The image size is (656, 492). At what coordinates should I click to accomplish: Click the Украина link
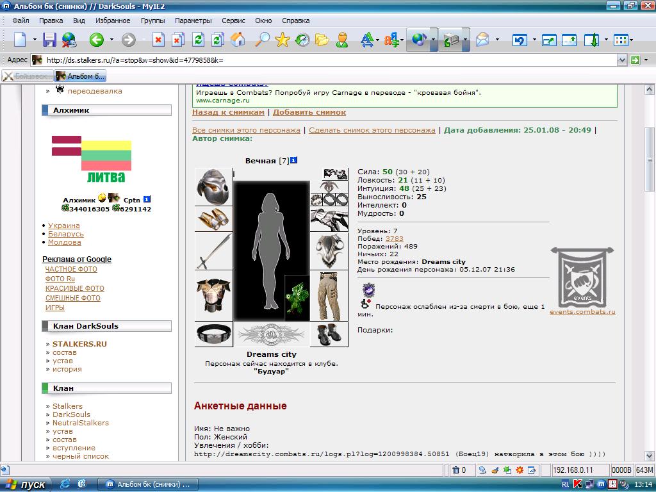[x=63, y=225]
